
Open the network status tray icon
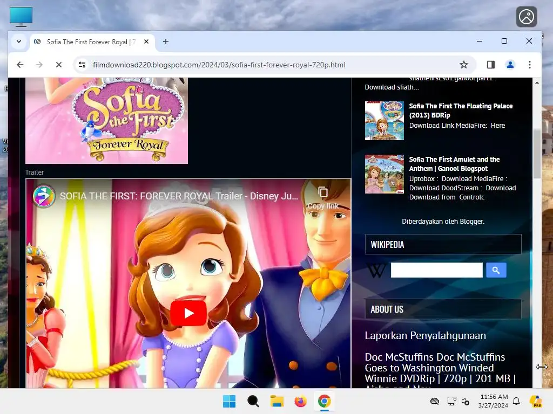pos(452,401)
